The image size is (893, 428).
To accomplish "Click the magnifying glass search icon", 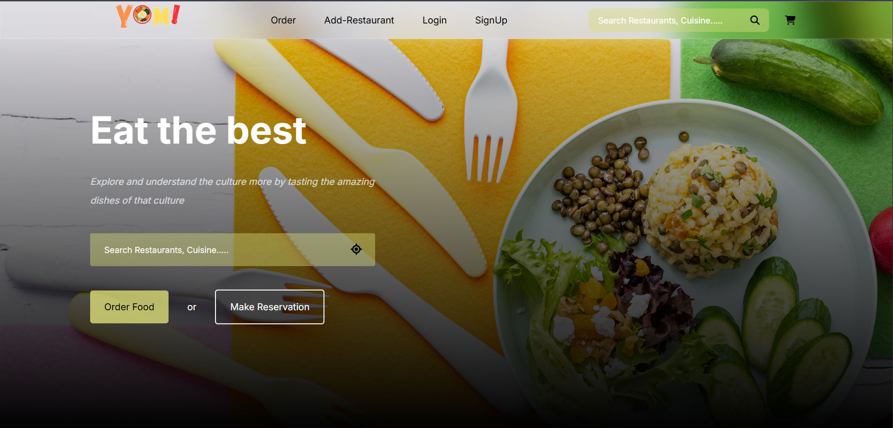I will [754, 20].
